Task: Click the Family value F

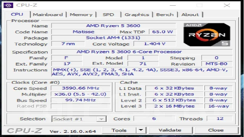Action: tap(66, 58)
